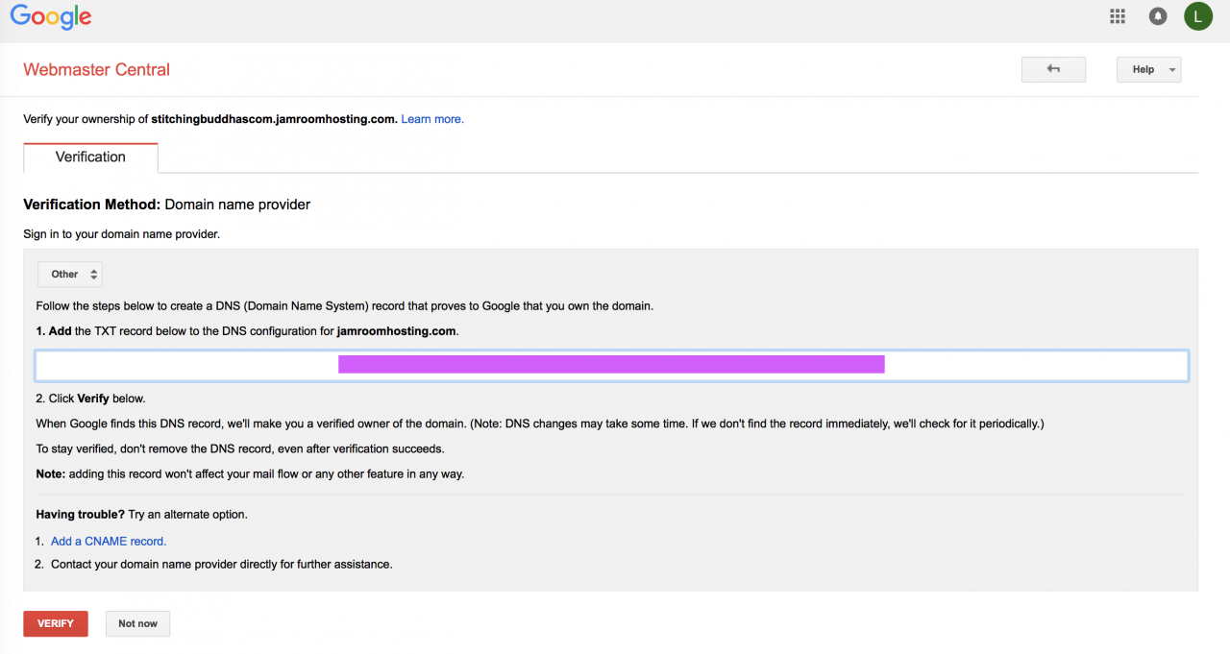Go back using the arrow button
1230x654 pixels.
[1053, 69]
